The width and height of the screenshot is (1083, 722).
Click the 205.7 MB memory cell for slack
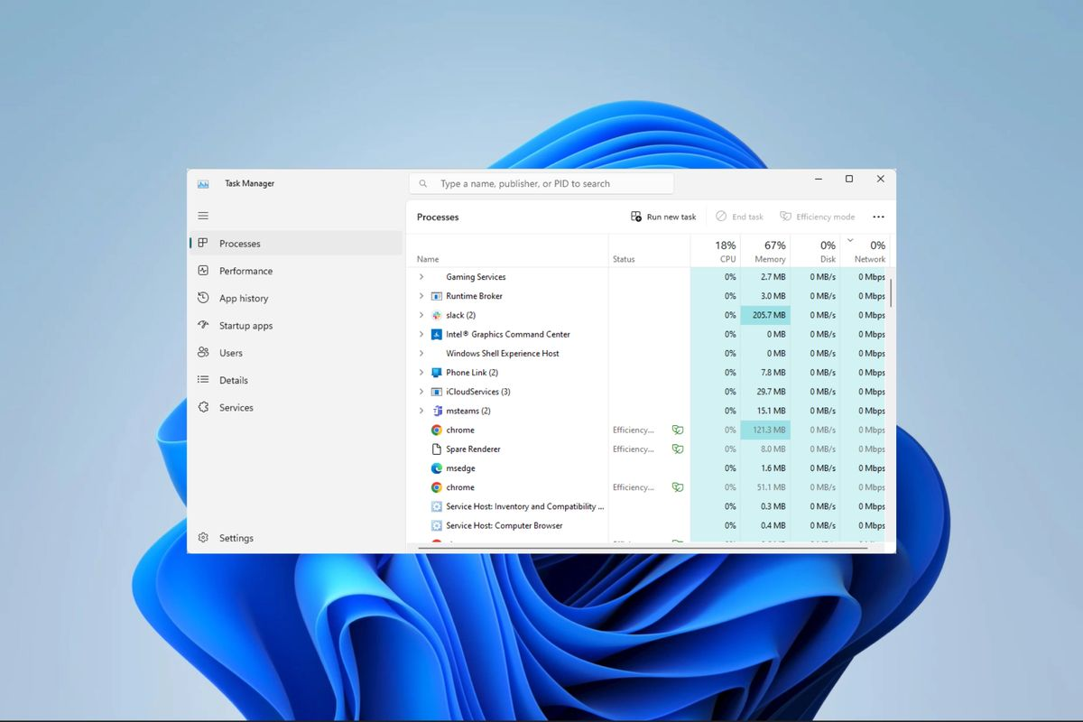[765, 315]
